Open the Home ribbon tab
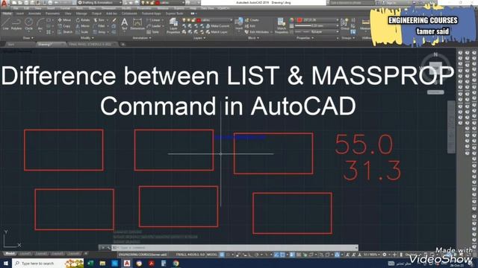The image size is (478, 268). coord(7,13)
